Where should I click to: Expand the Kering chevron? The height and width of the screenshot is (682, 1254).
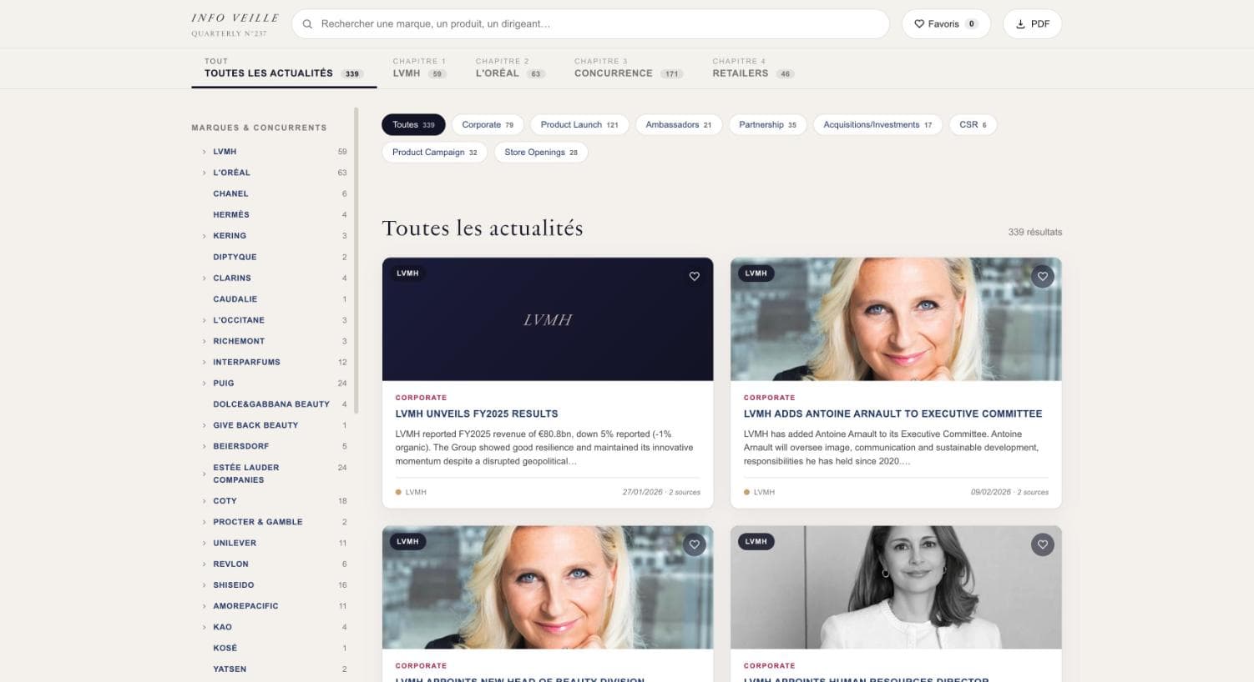[204, 236]
